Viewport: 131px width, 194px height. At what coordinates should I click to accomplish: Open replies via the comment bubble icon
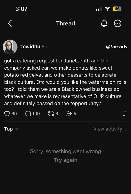pyautogui.click(x=28, y=114)
